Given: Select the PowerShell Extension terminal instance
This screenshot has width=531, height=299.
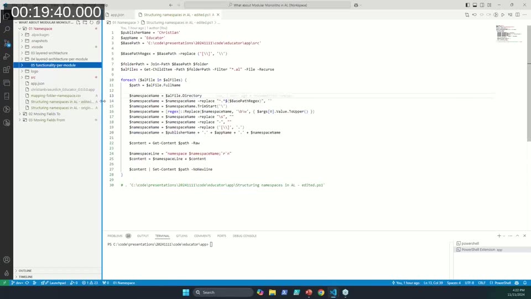Looking at the screenshot, I should 492,250.
